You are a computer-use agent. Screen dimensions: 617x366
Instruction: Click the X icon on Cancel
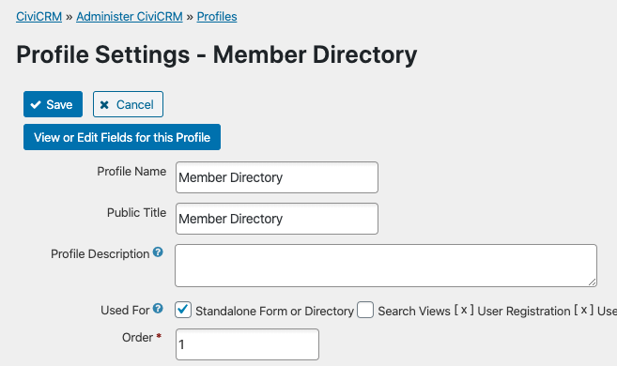(x=104, y=104)
